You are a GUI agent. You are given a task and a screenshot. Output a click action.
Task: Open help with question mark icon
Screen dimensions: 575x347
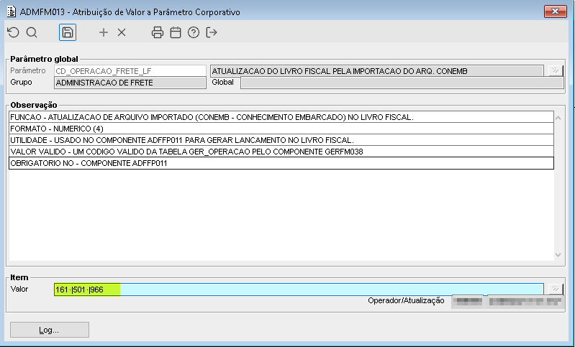click(x=194, y=32)
